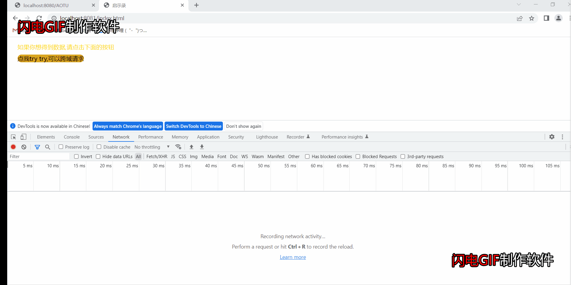571x285 pixels.
Task: Check Has blocked cookies
Action: [307, 156]
